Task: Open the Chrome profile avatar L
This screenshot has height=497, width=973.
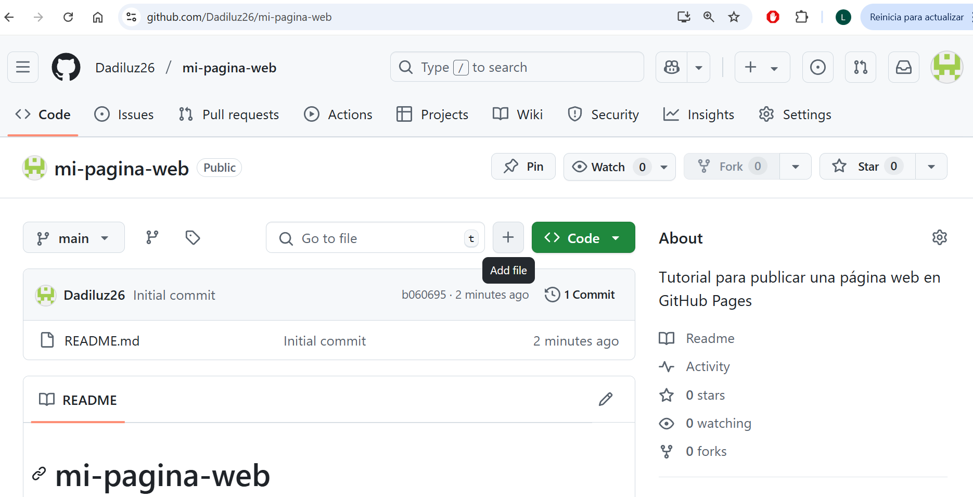Action: click(843, 17)
